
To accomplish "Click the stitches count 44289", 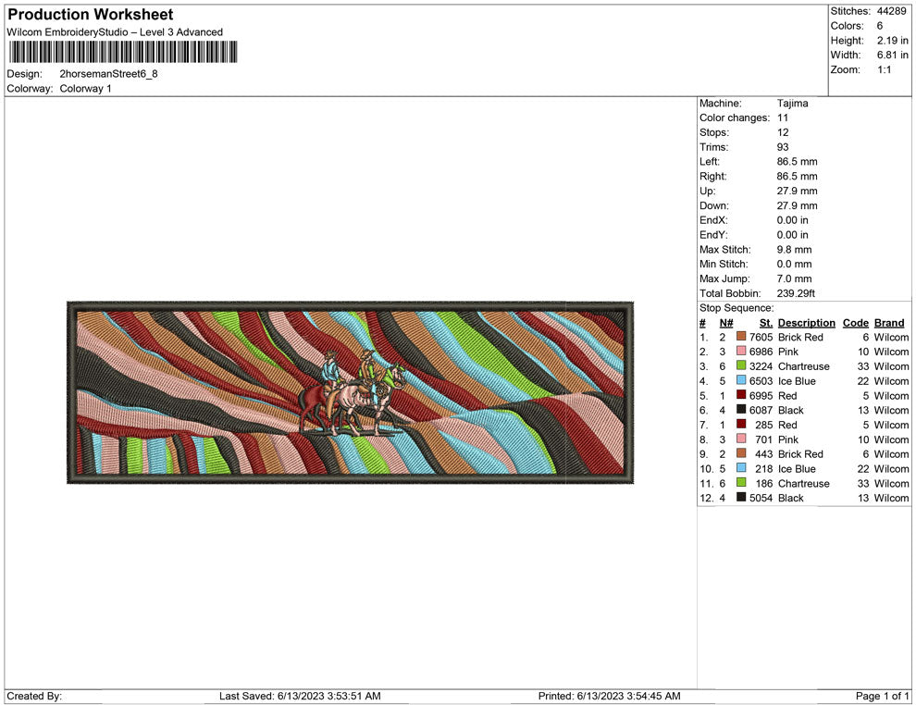I will point(891,11).
